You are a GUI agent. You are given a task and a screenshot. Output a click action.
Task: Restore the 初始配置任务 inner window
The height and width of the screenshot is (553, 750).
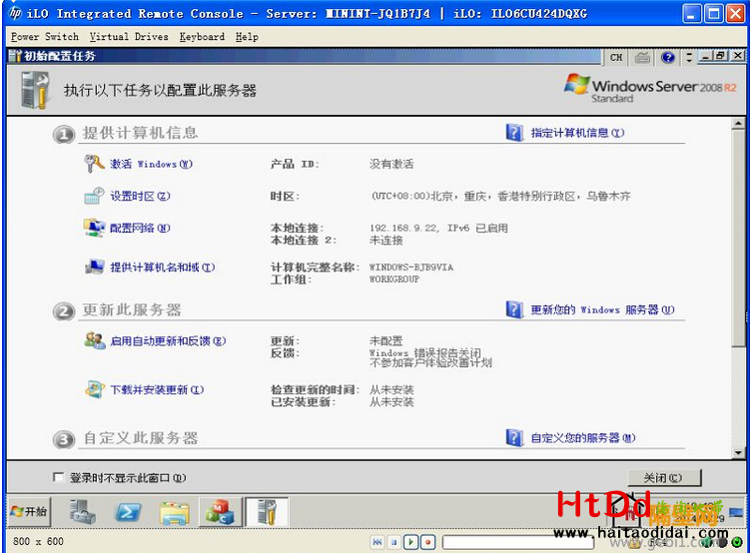721,56
